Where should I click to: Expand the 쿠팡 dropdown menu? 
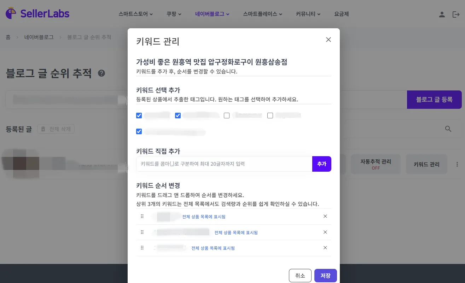tap(174, 14)
